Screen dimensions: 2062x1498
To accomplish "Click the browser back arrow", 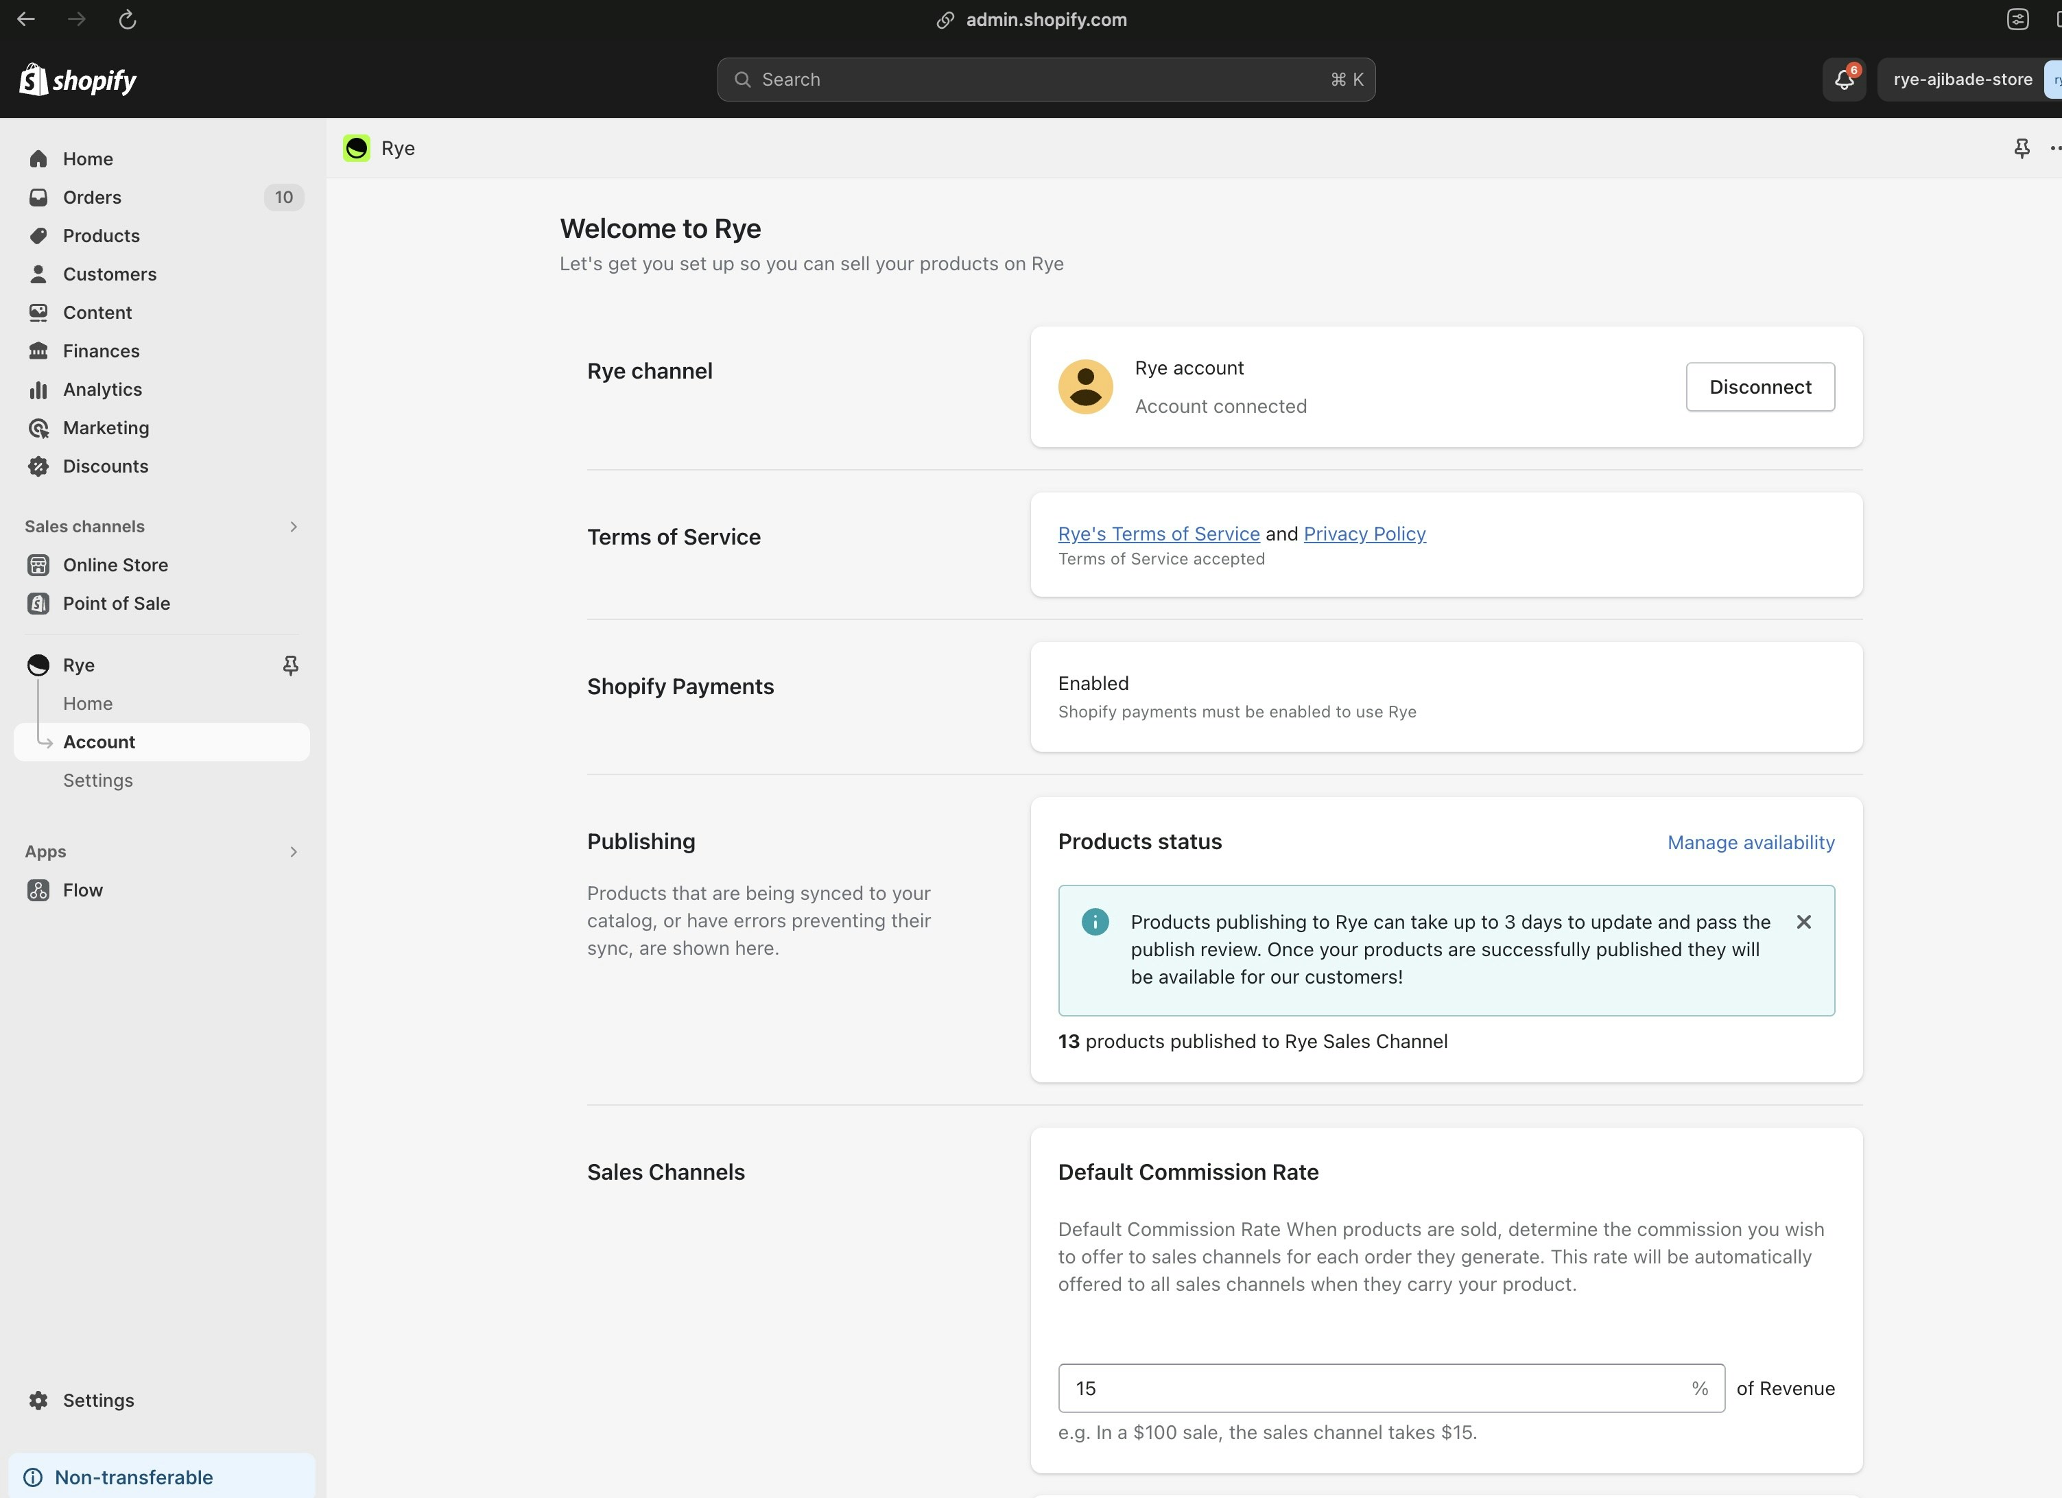I will coord(26,19).
